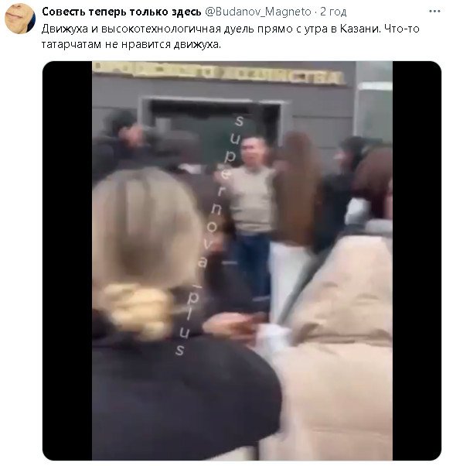Open the tweet via 2 год timestamp
Screen dimensions: 453x466
coord(333,12)
